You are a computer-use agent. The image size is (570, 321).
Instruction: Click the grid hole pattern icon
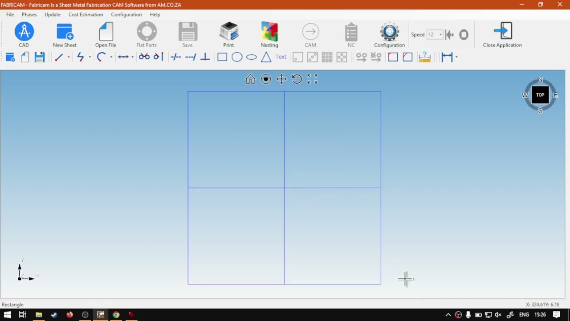[327, 57]
